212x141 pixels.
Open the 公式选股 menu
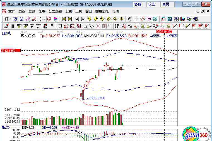[55, 11]
